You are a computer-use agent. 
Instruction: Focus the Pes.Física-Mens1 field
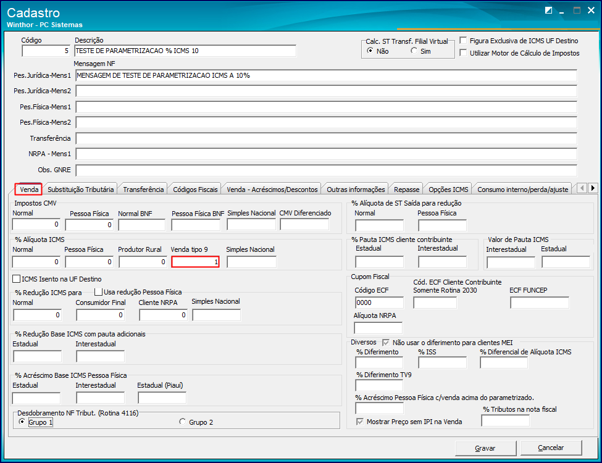tap(327, 107)
